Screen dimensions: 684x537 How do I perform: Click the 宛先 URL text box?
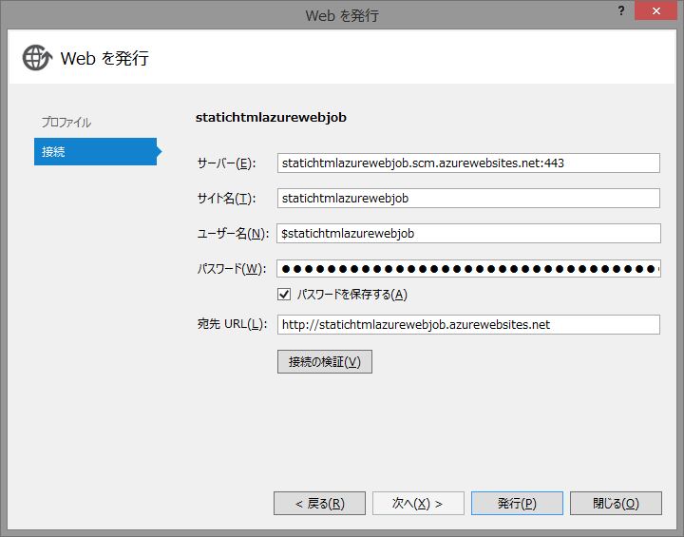pyautogui.click(x=468, y=325)
